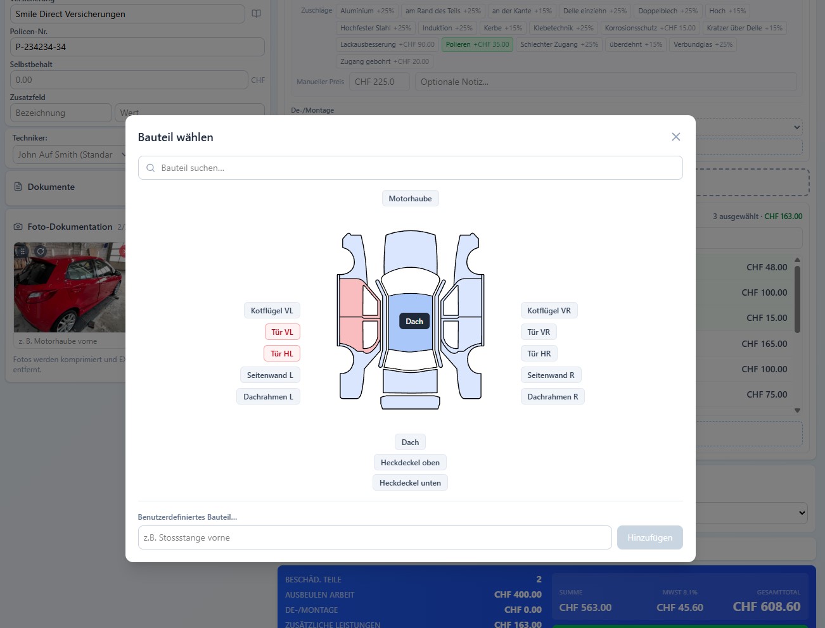825x628 pixels.
Task: Toggle the Hochfester Stahl surcharge chip
Action: tap(375, 28)
